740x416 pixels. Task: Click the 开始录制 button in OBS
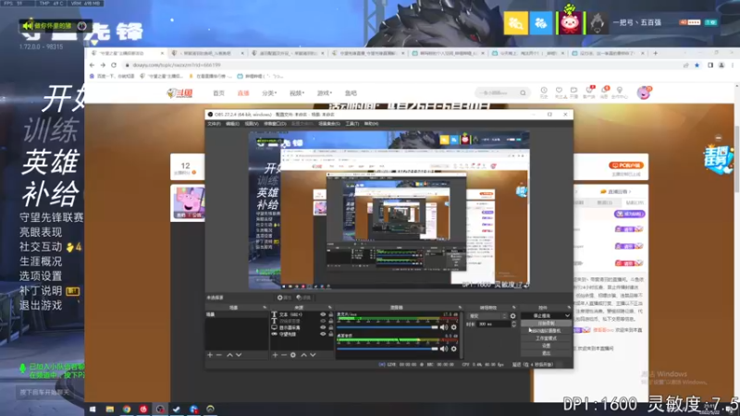coord(546,323)
